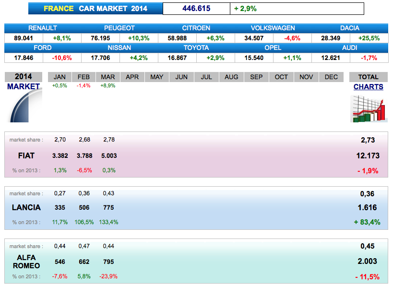Click Alfa Romeo March change -23,9%

[108, 276]
